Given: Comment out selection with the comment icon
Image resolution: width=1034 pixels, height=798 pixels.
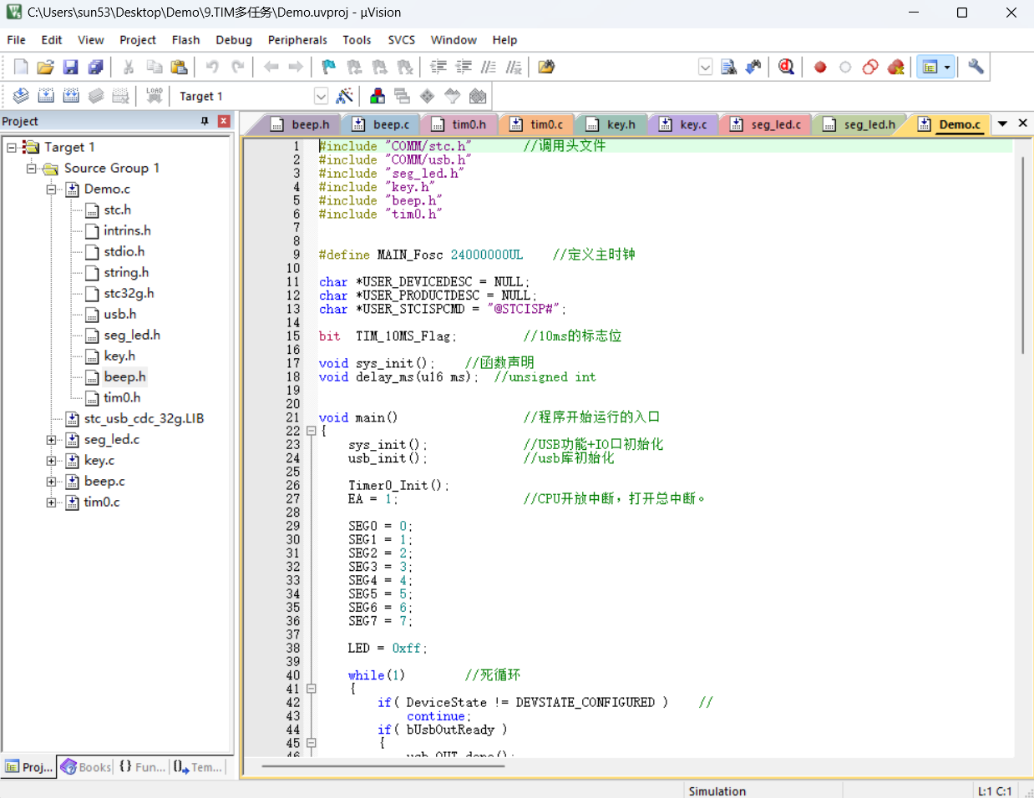Looking at the screenshot, I should 489,67.
